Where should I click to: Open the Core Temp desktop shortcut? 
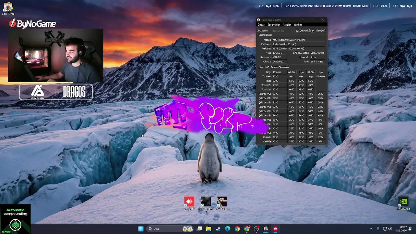[x=8, y=8]
